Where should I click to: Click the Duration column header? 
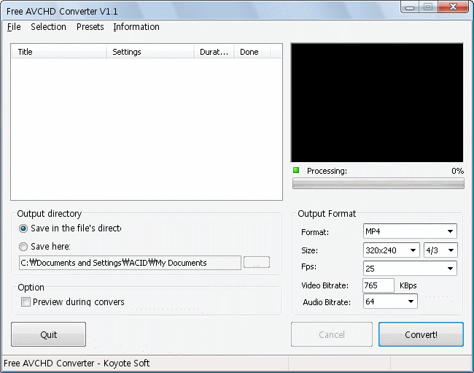pyautogui.click(x=214, y=52)
